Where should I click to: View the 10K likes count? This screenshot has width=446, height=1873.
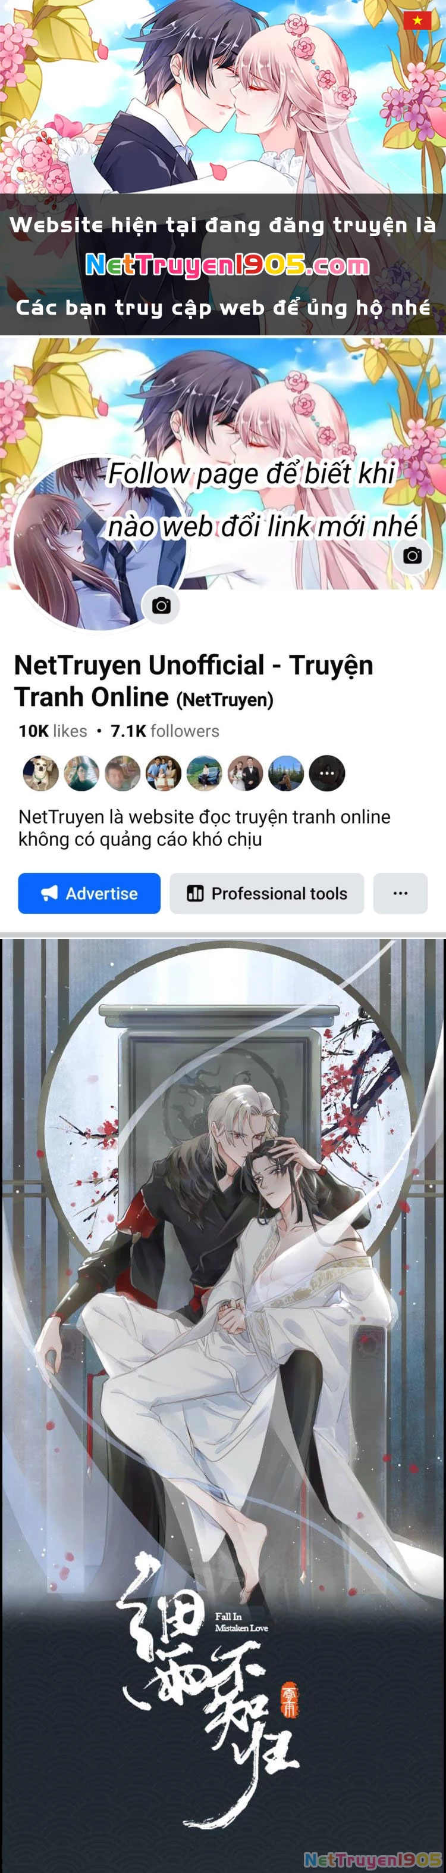[x=53, y=731]
